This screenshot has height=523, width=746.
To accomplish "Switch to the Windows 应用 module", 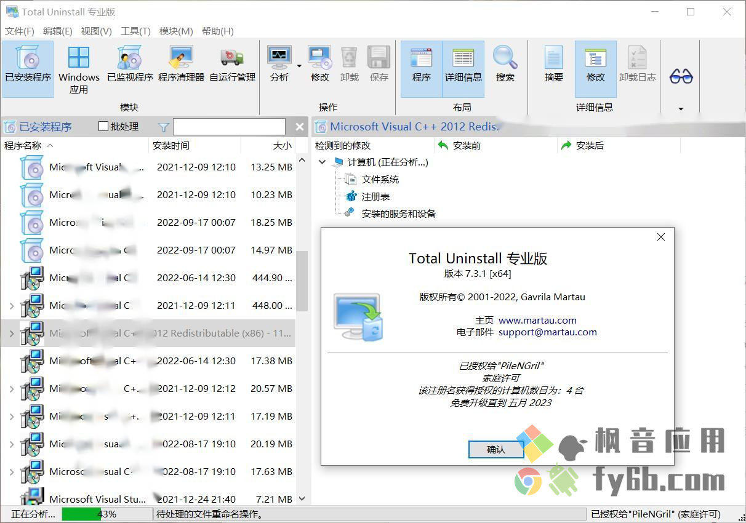I will (x=79, y=69).
